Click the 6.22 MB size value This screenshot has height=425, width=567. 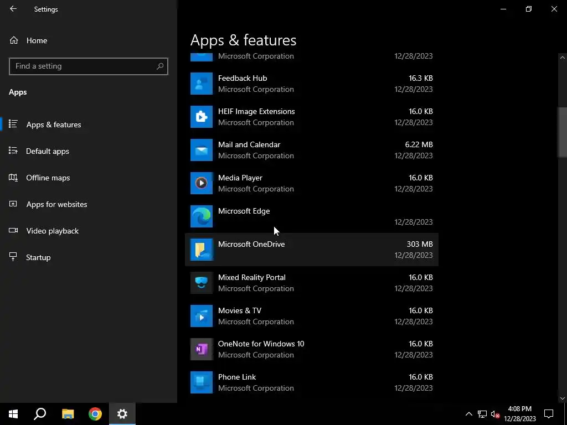(x=419, y=144)
